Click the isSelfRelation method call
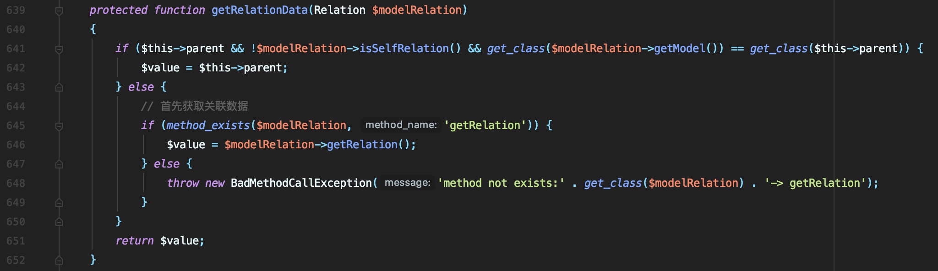 pos(404,49)
